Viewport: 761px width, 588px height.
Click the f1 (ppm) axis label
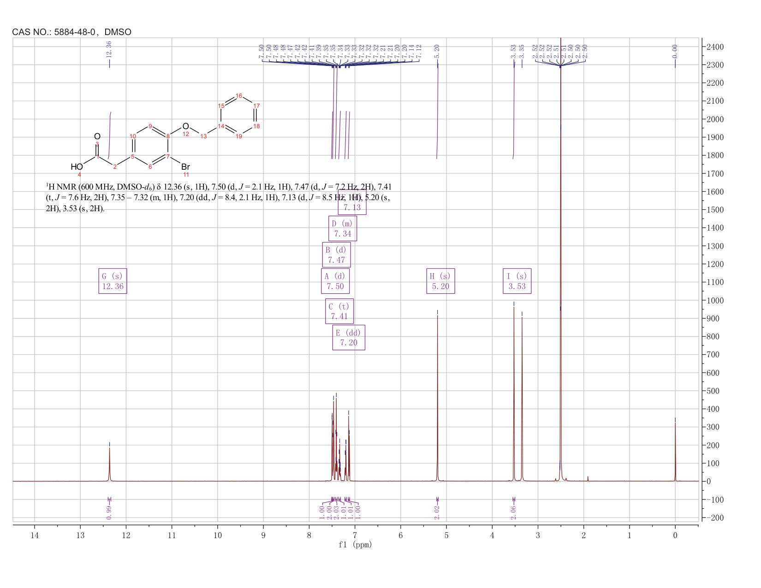coord(355,545)
